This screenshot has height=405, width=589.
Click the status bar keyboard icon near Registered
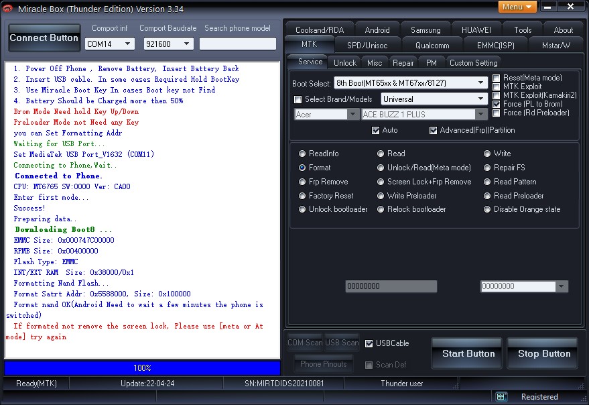pos(501,396)
